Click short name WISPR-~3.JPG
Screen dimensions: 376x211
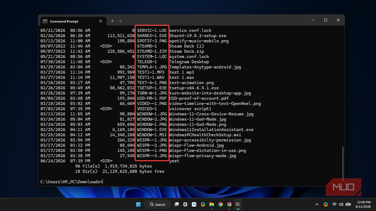[x=152, y=156]
